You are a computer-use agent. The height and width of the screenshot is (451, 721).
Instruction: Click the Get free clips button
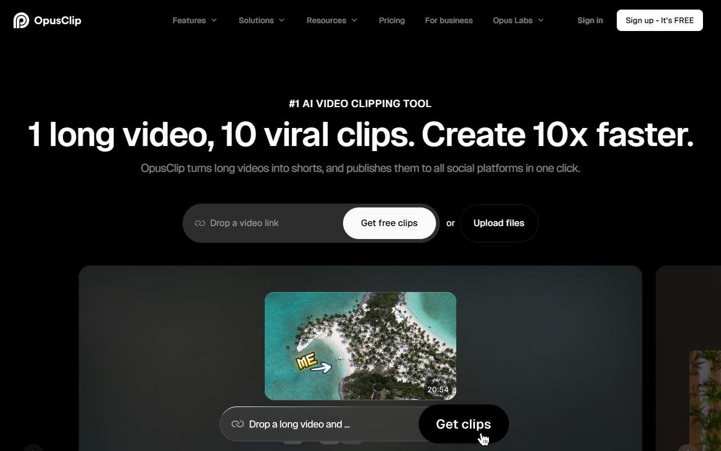coord(389,223)
